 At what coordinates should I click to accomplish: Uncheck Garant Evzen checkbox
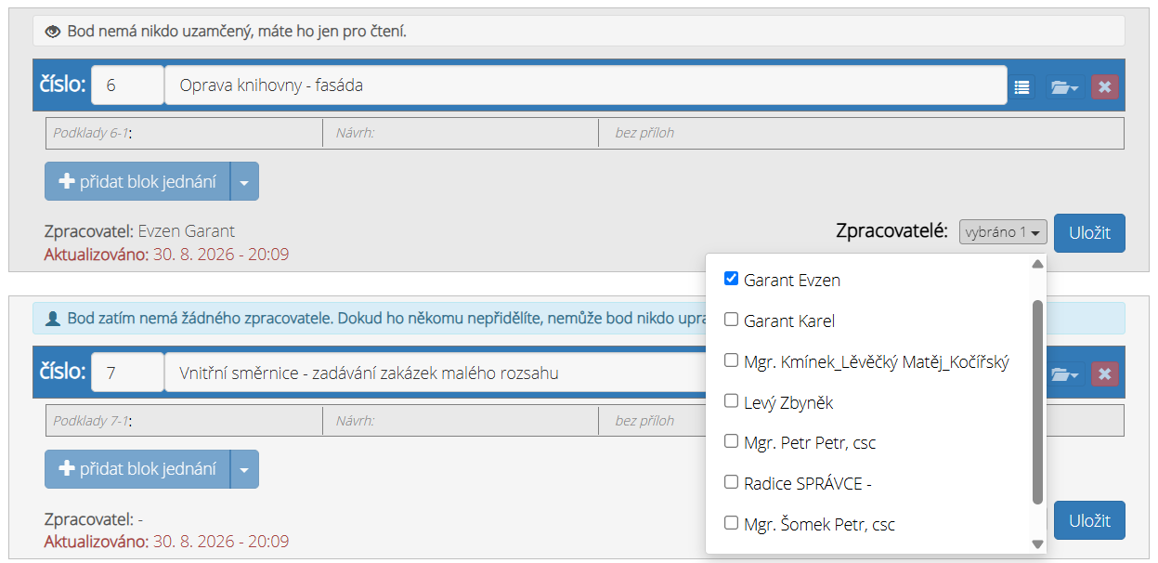tap(731, 279)
